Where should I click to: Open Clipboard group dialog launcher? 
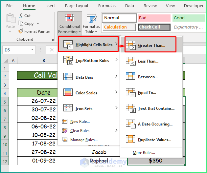(52, 39)
